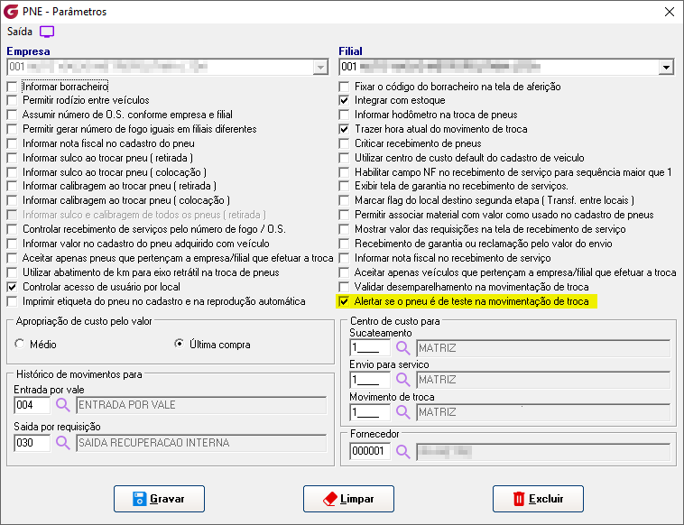Close the PNE Parâmetros window
The image size is (684, 525).
tap(670, 12)
